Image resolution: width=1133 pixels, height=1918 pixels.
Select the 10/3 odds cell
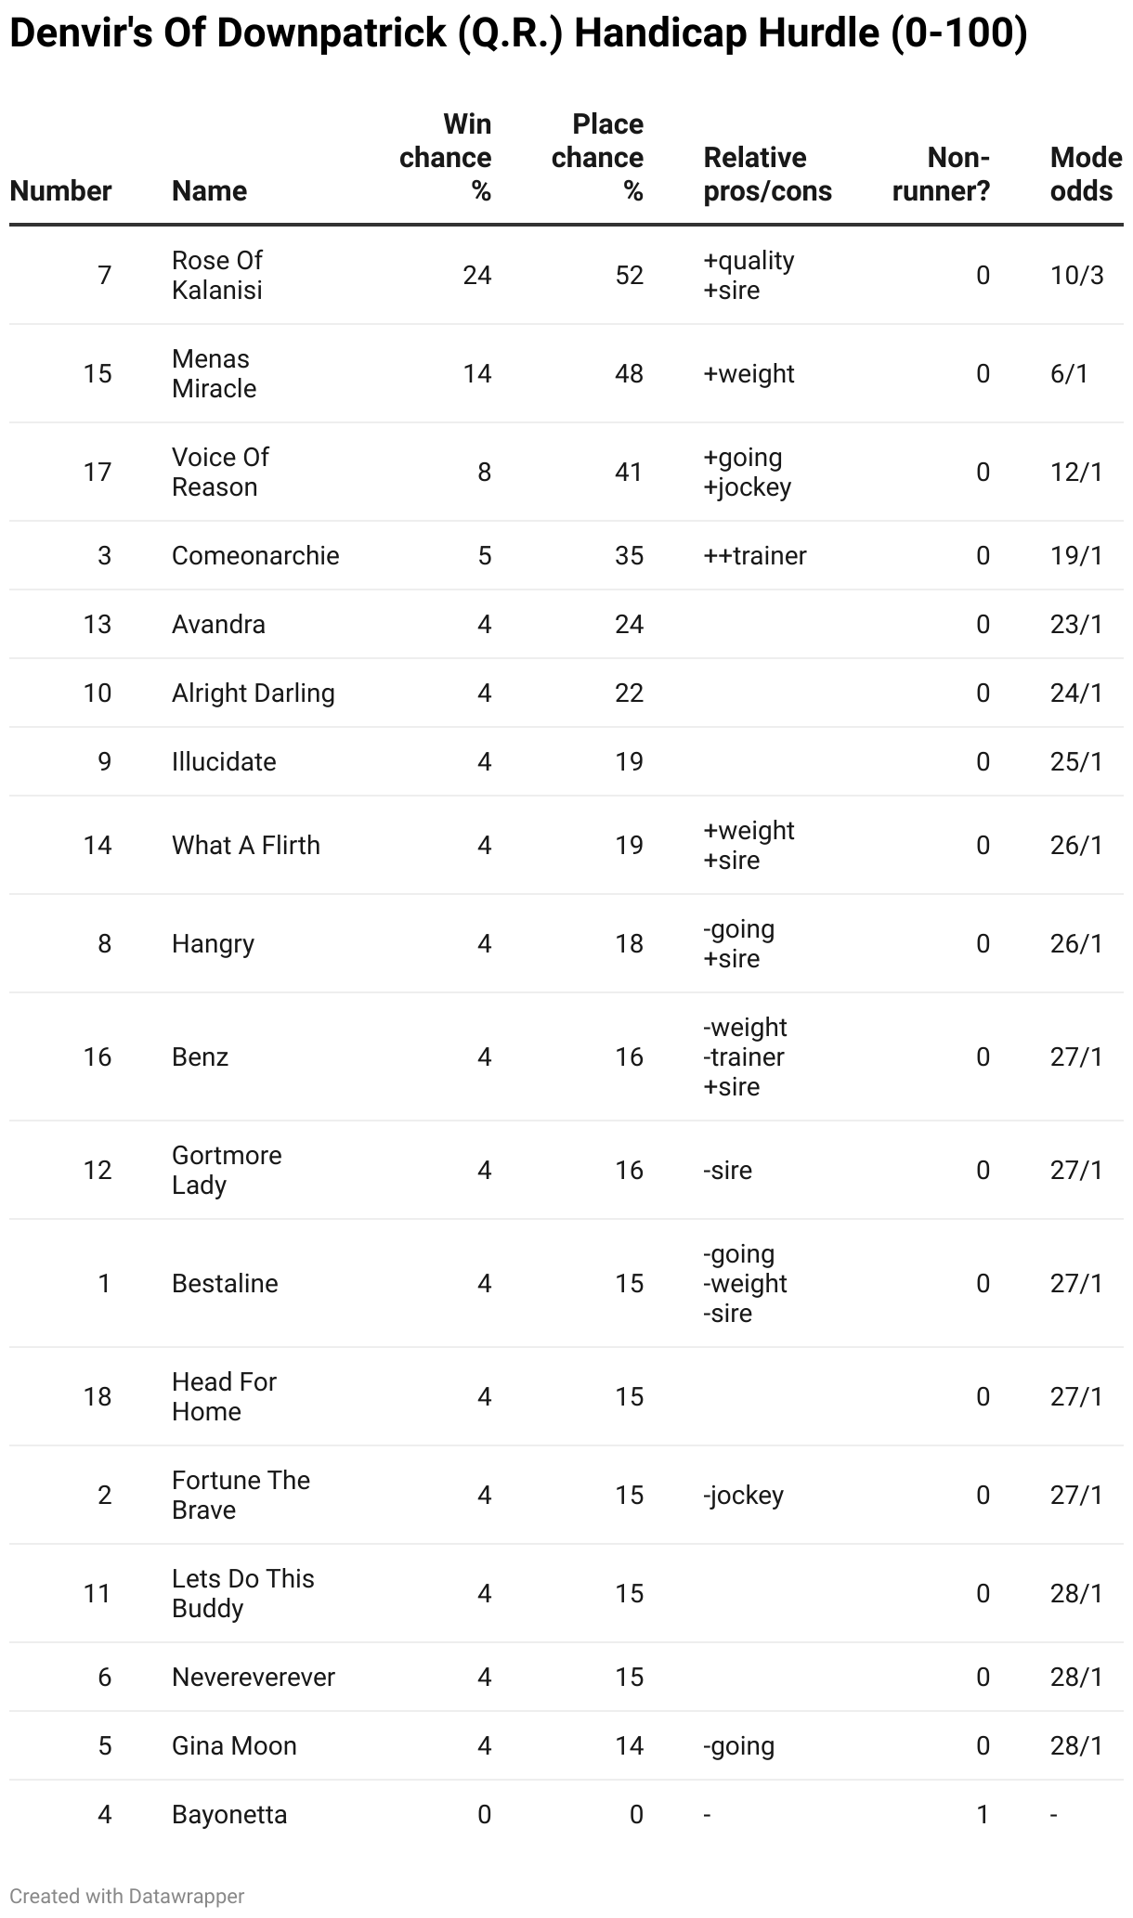[1077, 275]
